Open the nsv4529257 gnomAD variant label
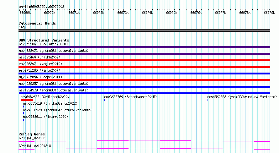 click(x=54, y=84)
